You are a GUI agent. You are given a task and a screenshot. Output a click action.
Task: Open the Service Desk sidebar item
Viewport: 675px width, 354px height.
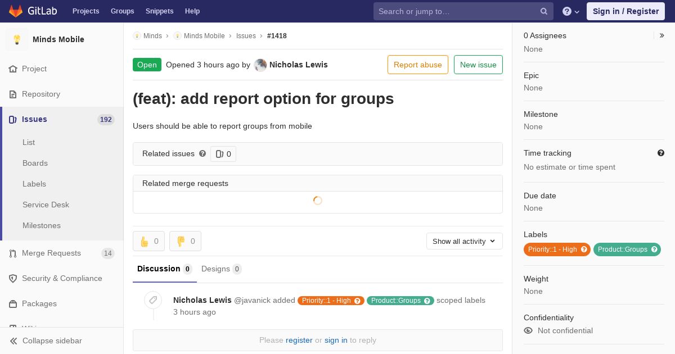[x=46, y=205]
